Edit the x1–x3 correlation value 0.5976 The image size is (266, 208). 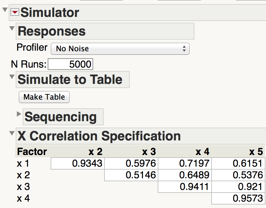click(131, 163)
